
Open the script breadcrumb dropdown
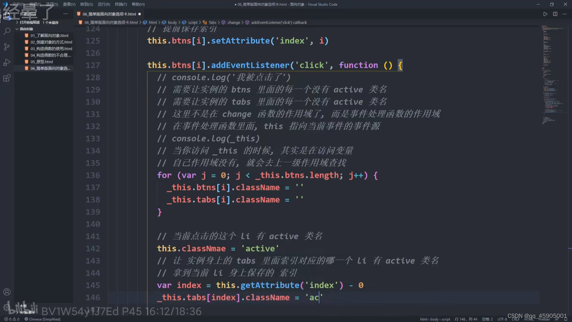193,22
